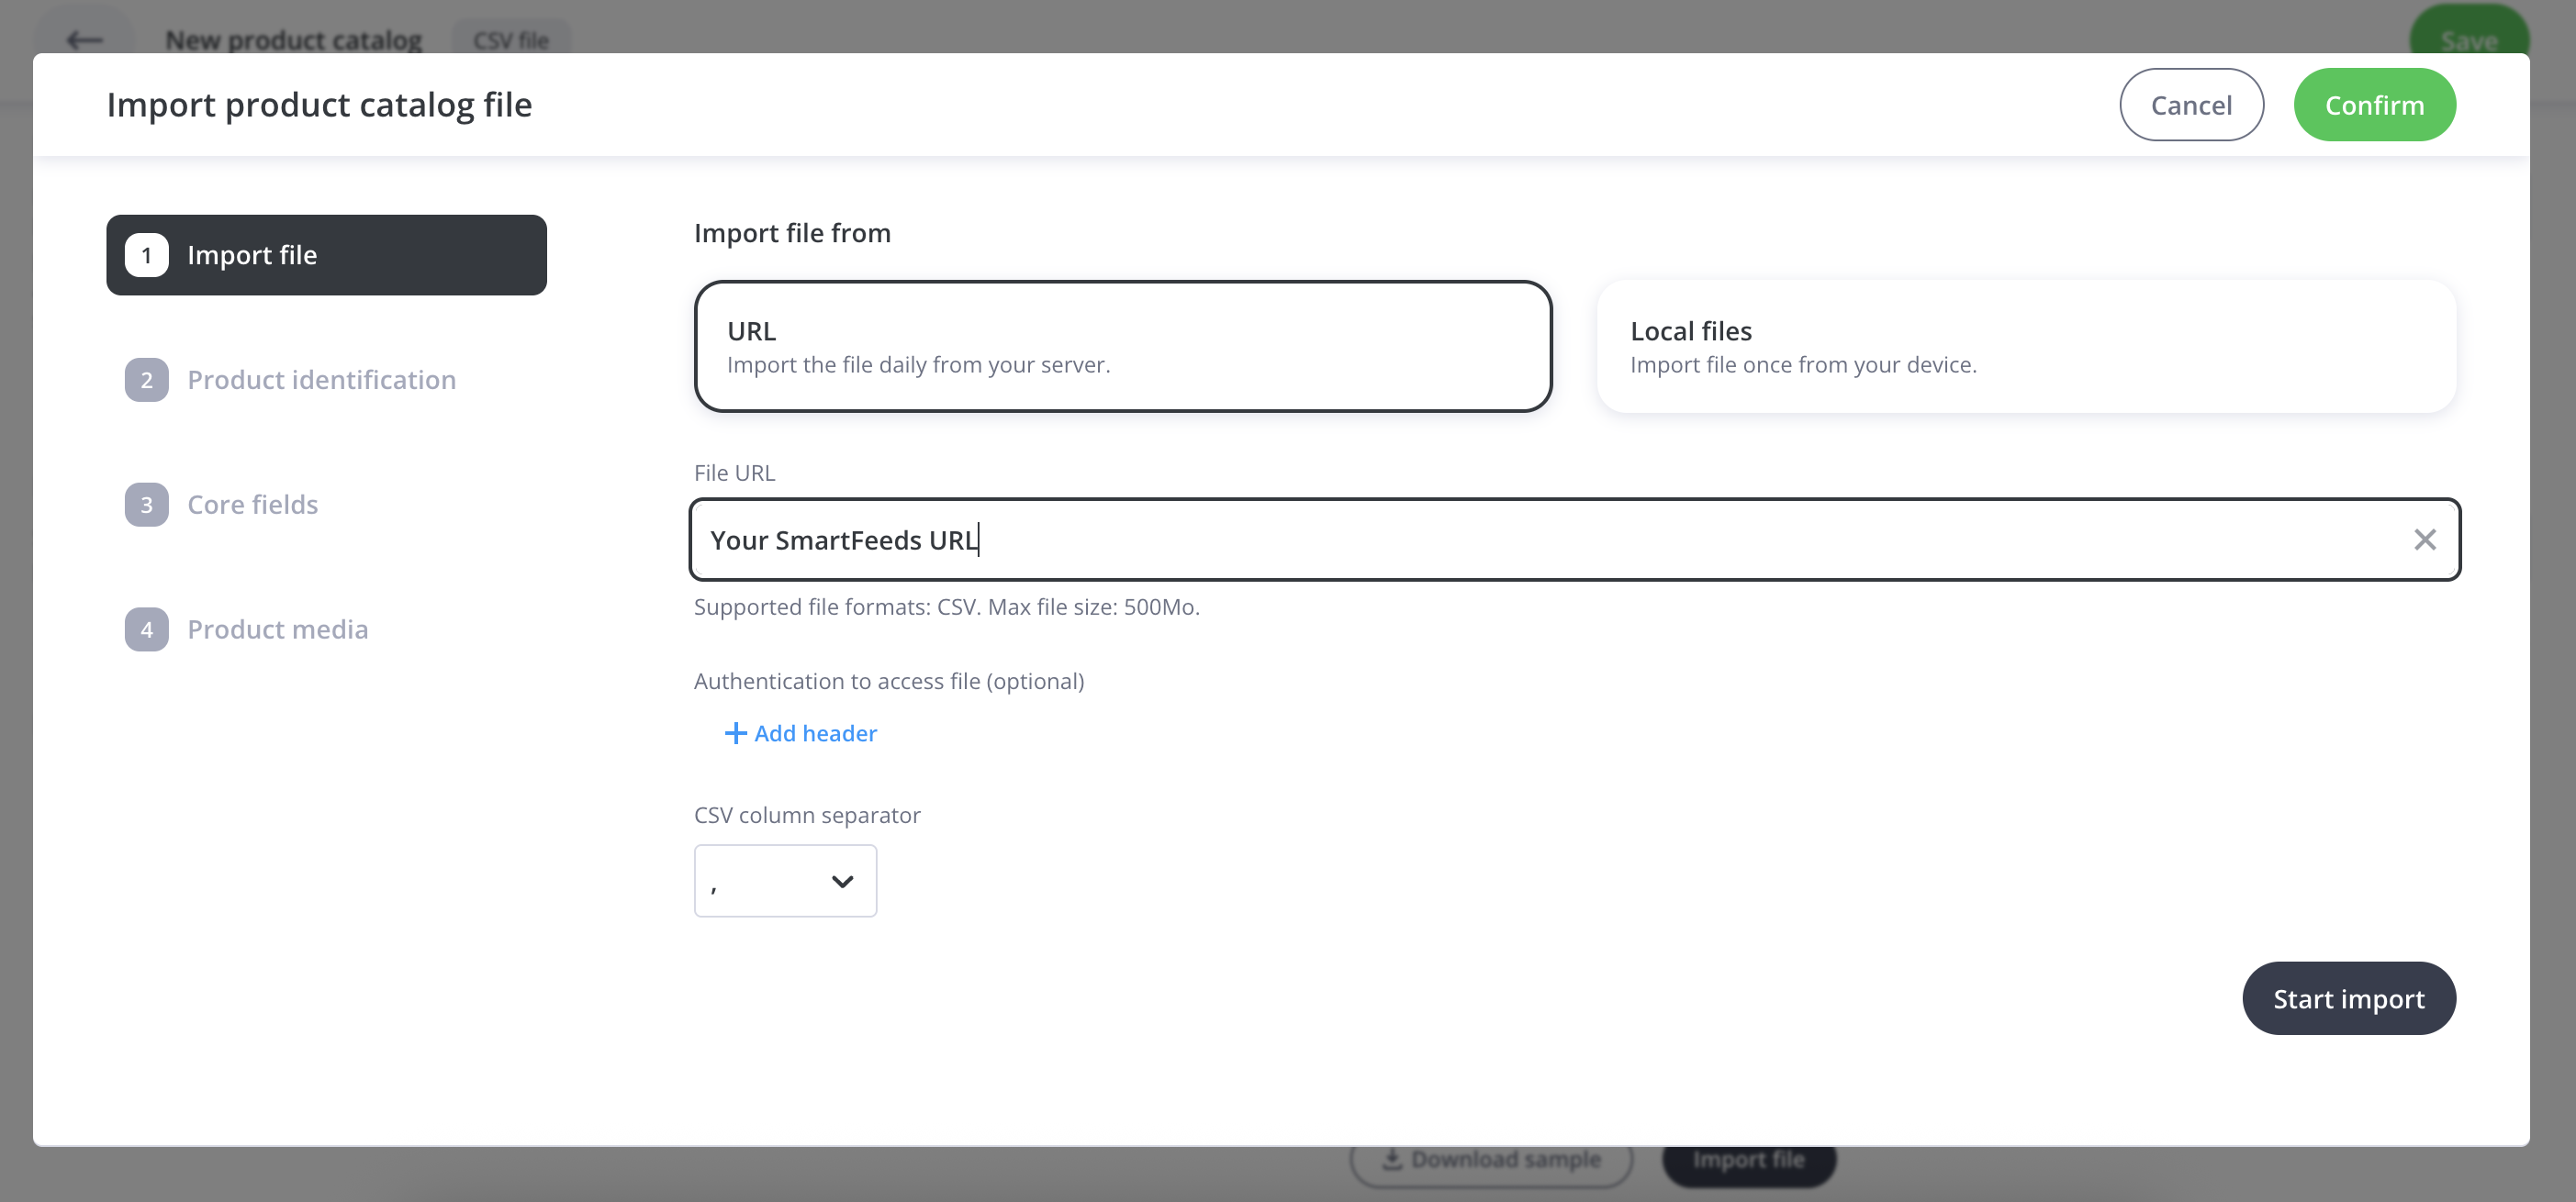Viewport: 2576px width, 1202px height.
Task: Click the Start import button
Action: coord(2348,998)
